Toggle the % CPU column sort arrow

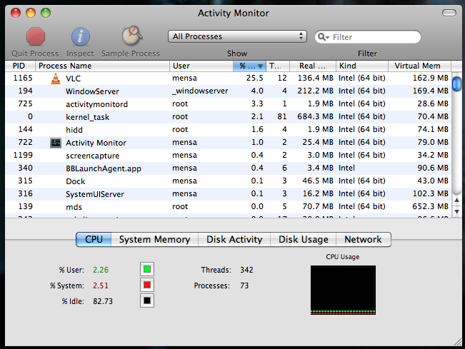260,66
